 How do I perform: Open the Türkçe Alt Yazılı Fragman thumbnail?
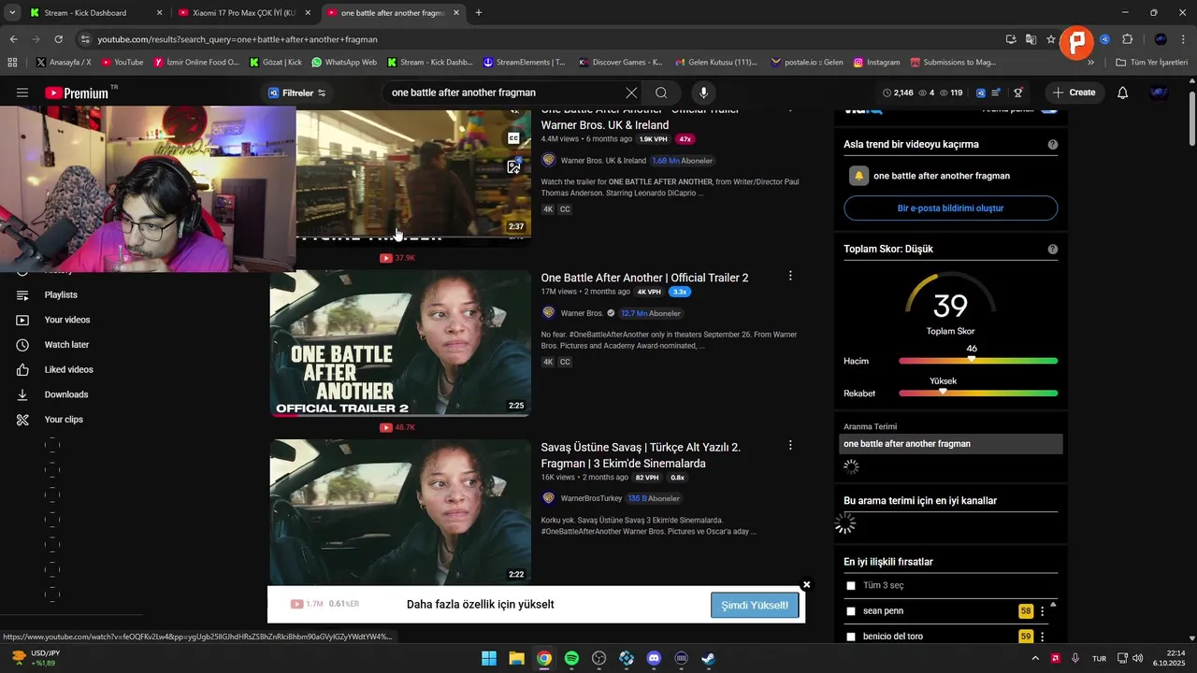pos(400,512)
